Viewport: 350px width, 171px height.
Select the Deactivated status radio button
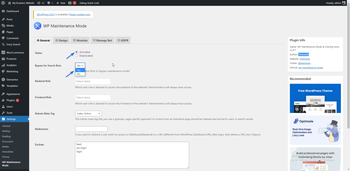[76, 56]
